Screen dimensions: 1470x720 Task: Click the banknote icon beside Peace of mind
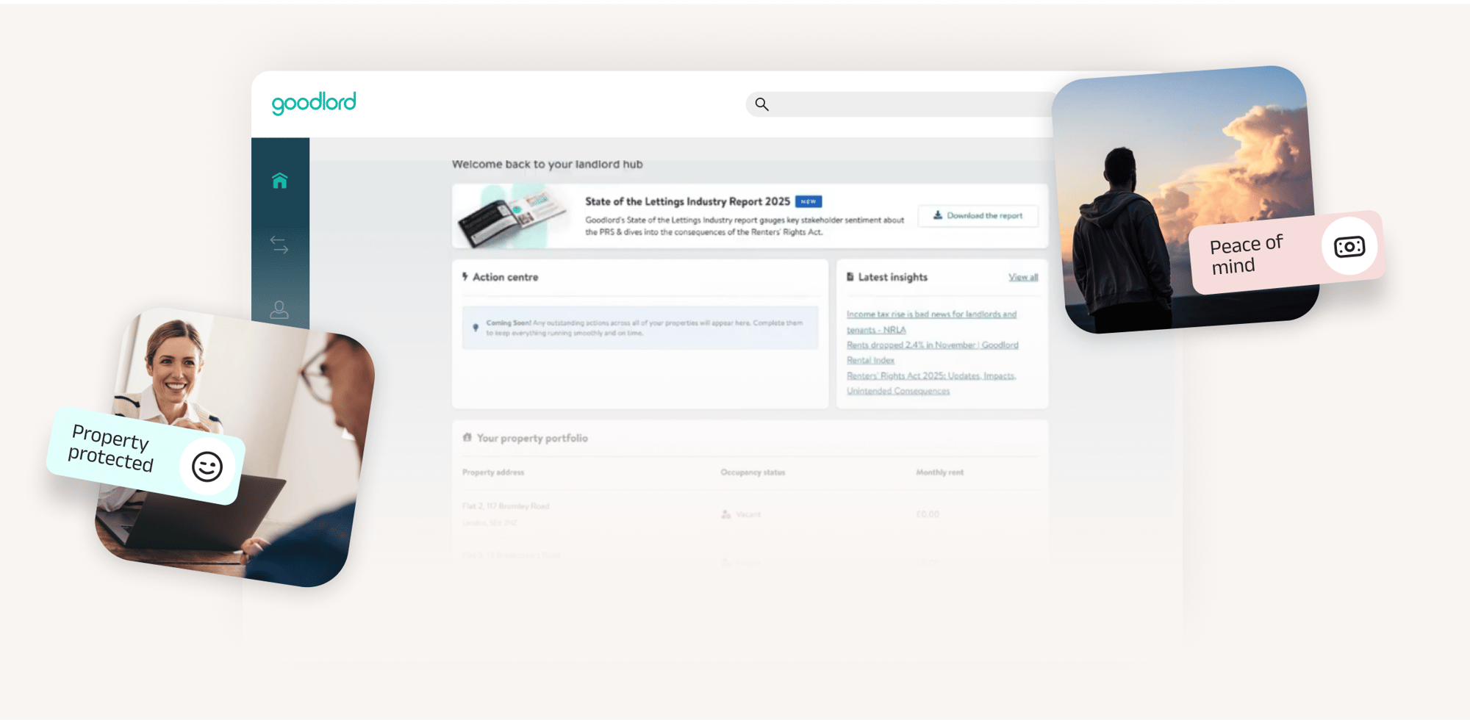(1349, 247)
